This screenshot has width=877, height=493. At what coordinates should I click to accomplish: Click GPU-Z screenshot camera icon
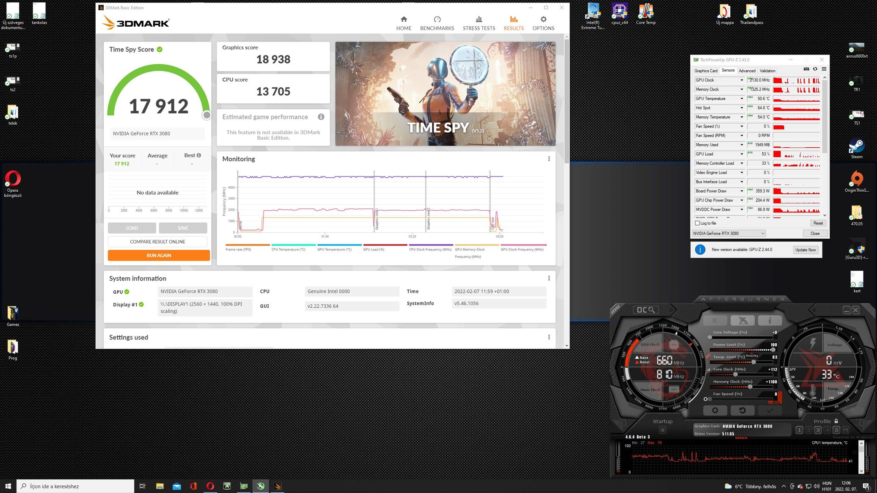point(806,69)
